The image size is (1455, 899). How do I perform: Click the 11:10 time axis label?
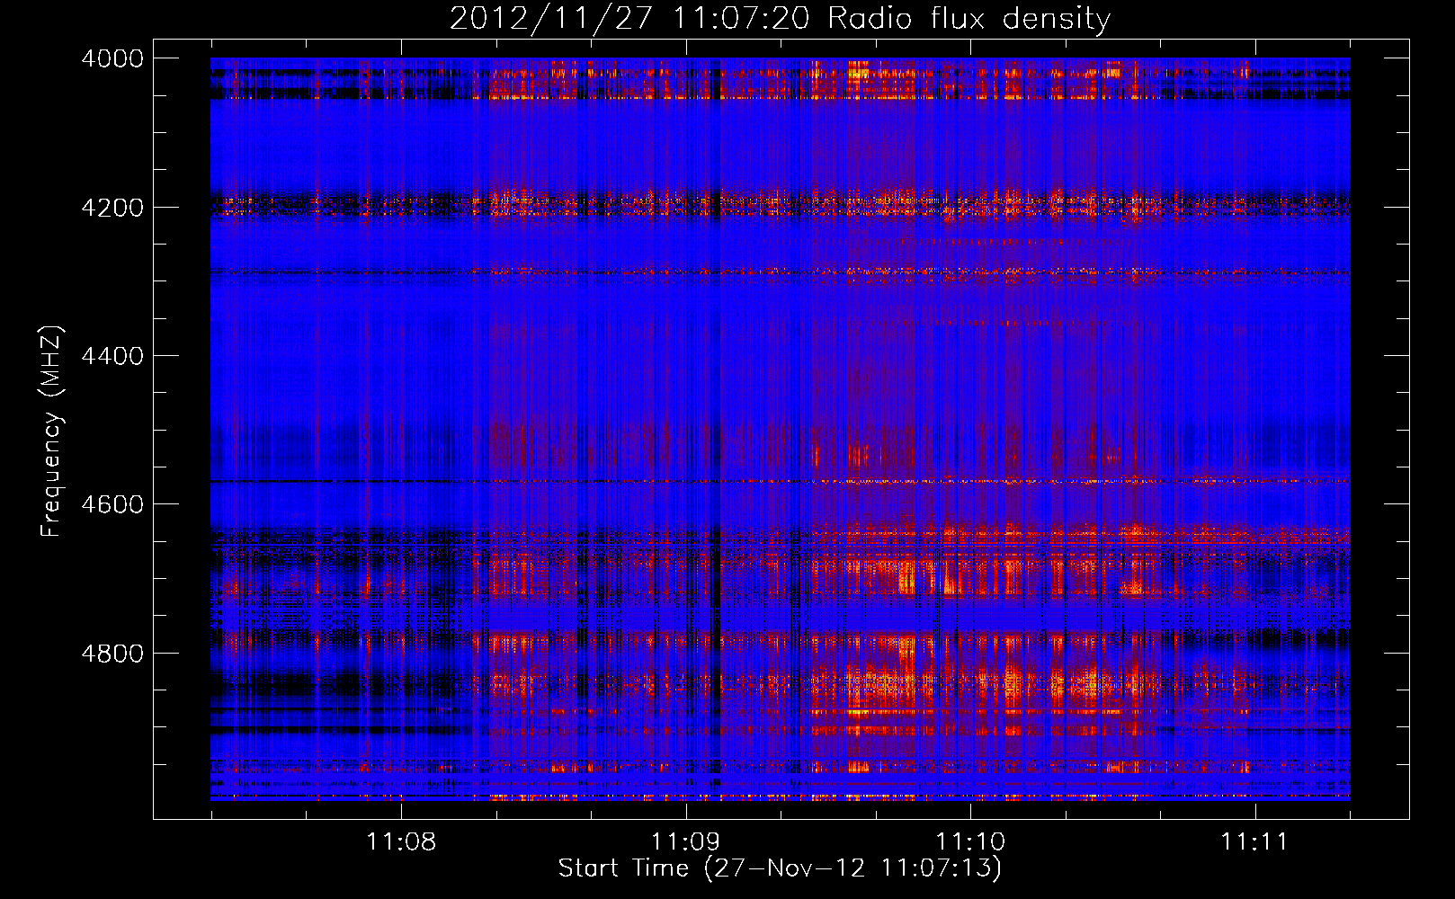(969, 841)
